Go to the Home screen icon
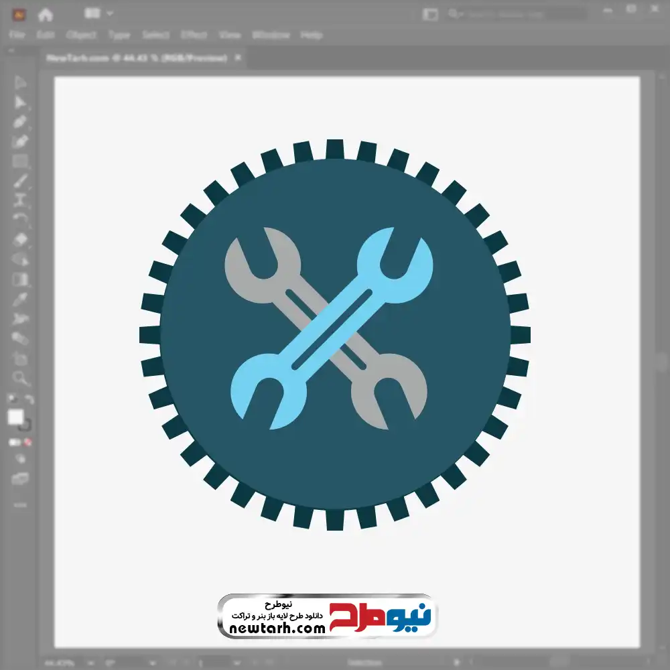The height and width of the screenshot is (670, 670). coord(46,15)
